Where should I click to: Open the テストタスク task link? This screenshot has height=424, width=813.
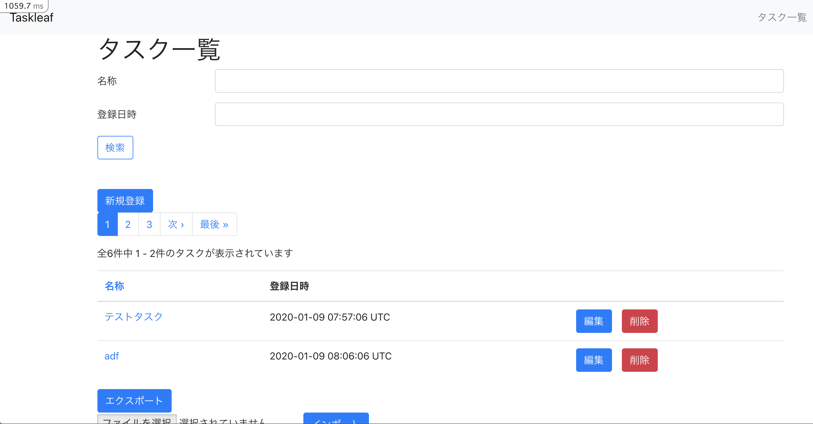pyautogui.click(x=134, y=317)
